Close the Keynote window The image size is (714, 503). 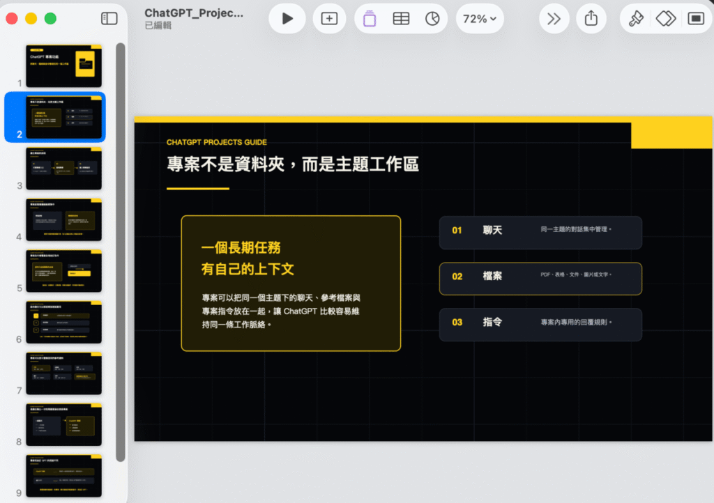pos(12,19)
